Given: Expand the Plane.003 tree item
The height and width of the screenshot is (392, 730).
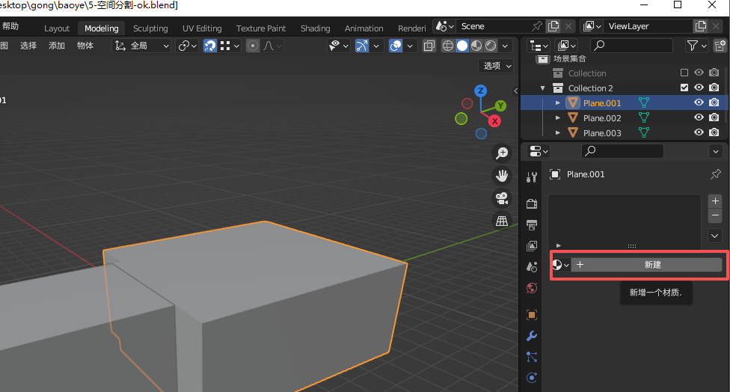Looking at the screenshot, I should (x=557, y=133).
